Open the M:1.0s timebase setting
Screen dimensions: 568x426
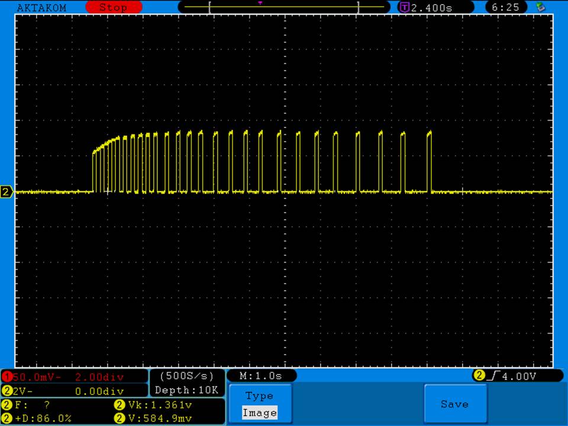(x=261, y=376)
